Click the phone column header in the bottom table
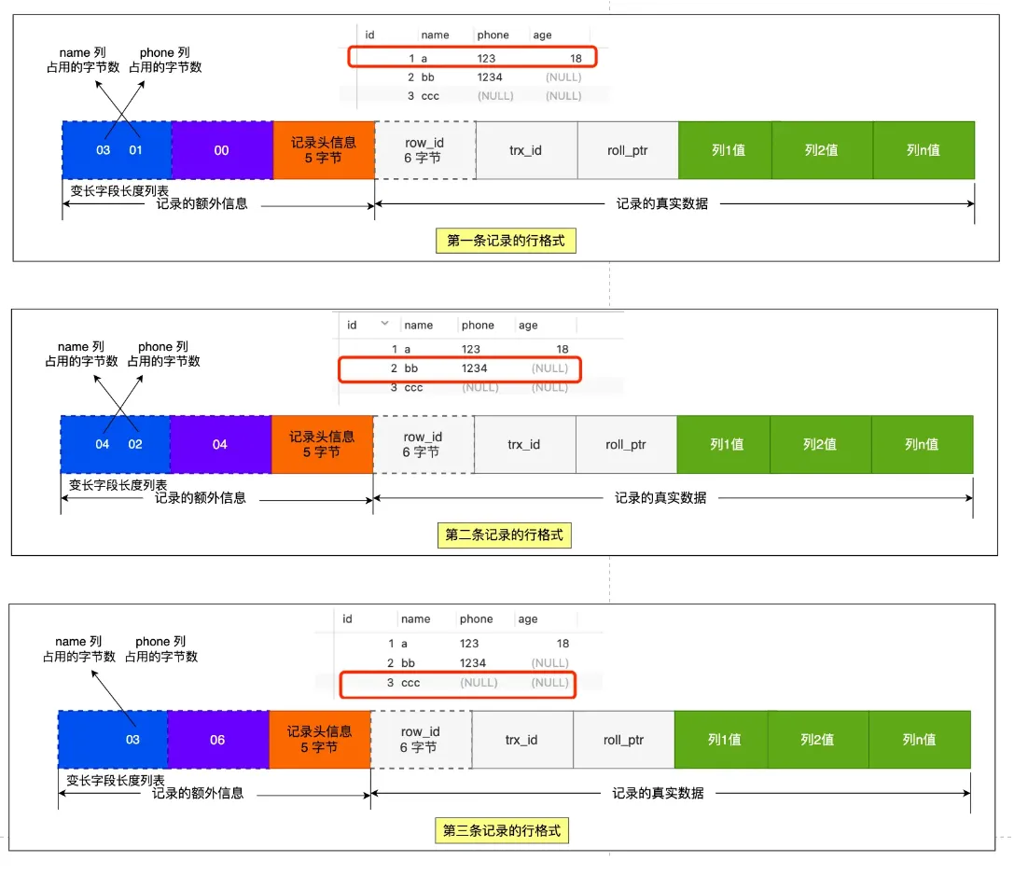The width and height of the screenshot is (1014, 875). 476,618
